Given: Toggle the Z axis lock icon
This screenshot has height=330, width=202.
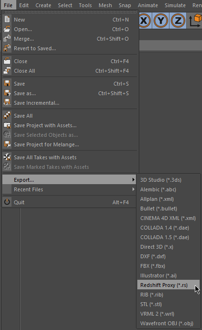Looking at the screenshot, I should click(x=178, y=21).
